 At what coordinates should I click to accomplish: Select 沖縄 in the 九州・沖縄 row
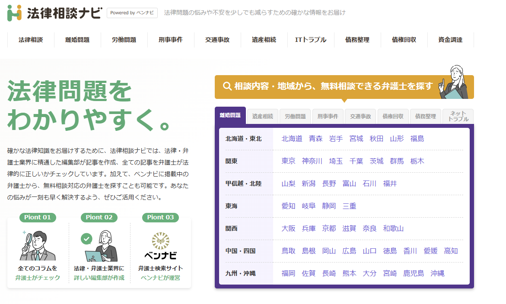point(437,273)
